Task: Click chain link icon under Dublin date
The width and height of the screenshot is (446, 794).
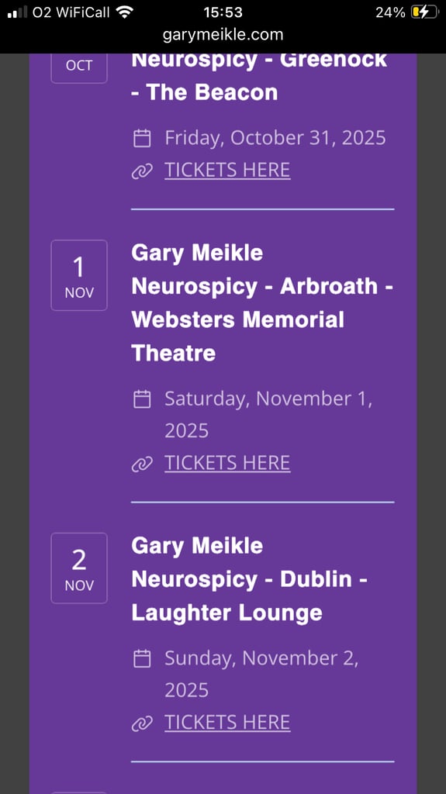Action: tap(142, 723)
